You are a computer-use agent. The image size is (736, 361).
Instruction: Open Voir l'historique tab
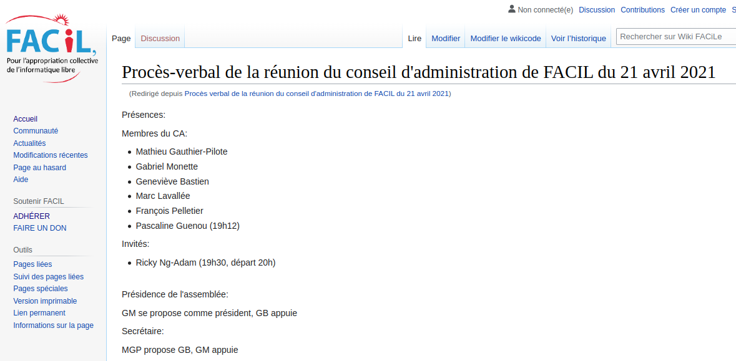pyautogui.click(x=578, y=39)
